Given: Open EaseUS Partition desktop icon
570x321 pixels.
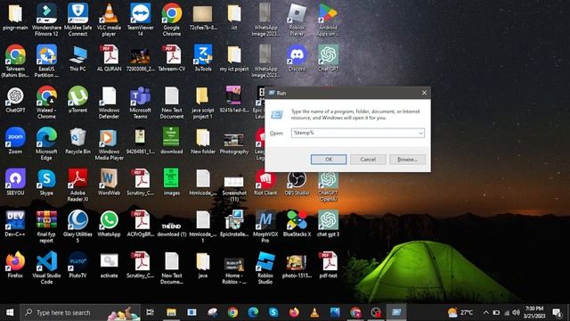Looking at the screenshot, I should point(46,61).
